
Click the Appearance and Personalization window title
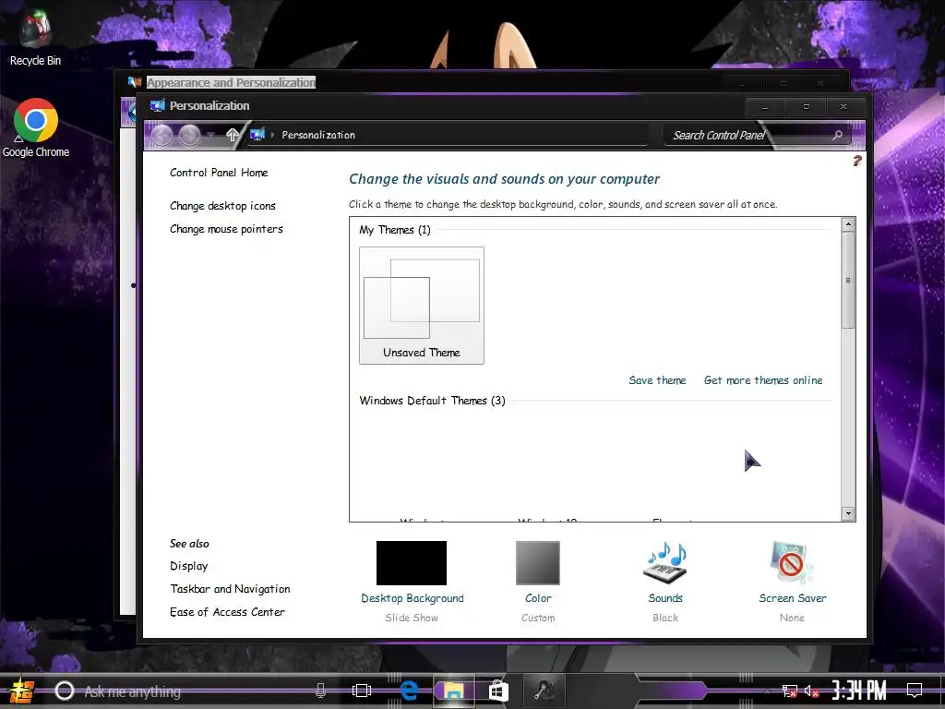point(231,82)
